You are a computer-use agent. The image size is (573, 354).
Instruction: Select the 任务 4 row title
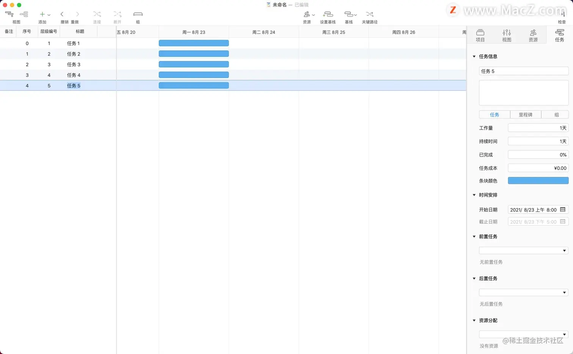coord(74,75)
